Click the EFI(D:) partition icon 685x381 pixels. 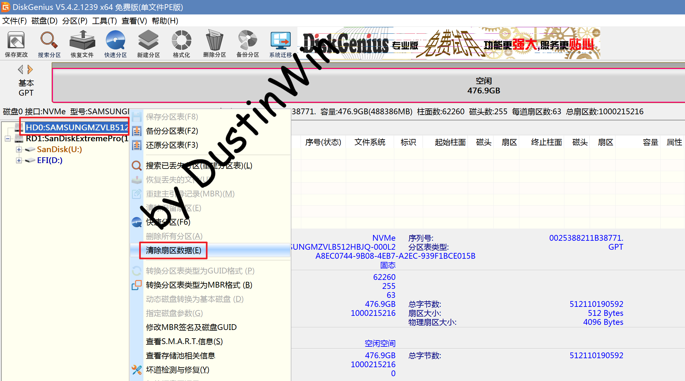coord(30,160)
